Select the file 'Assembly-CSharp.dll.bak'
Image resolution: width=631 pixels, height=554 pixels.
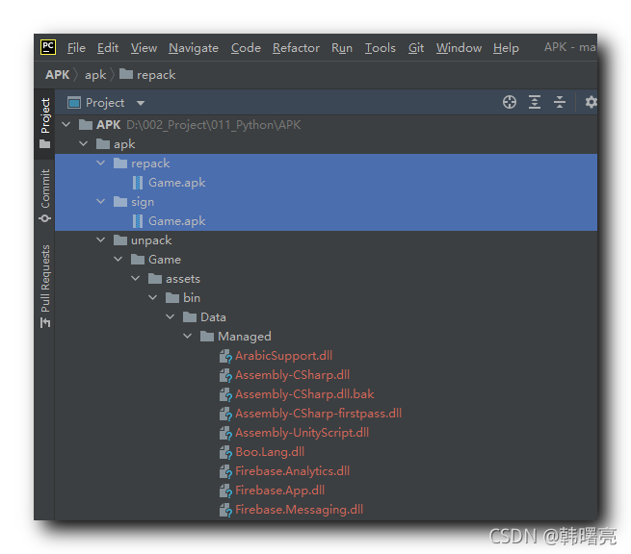tap(304, 394)
